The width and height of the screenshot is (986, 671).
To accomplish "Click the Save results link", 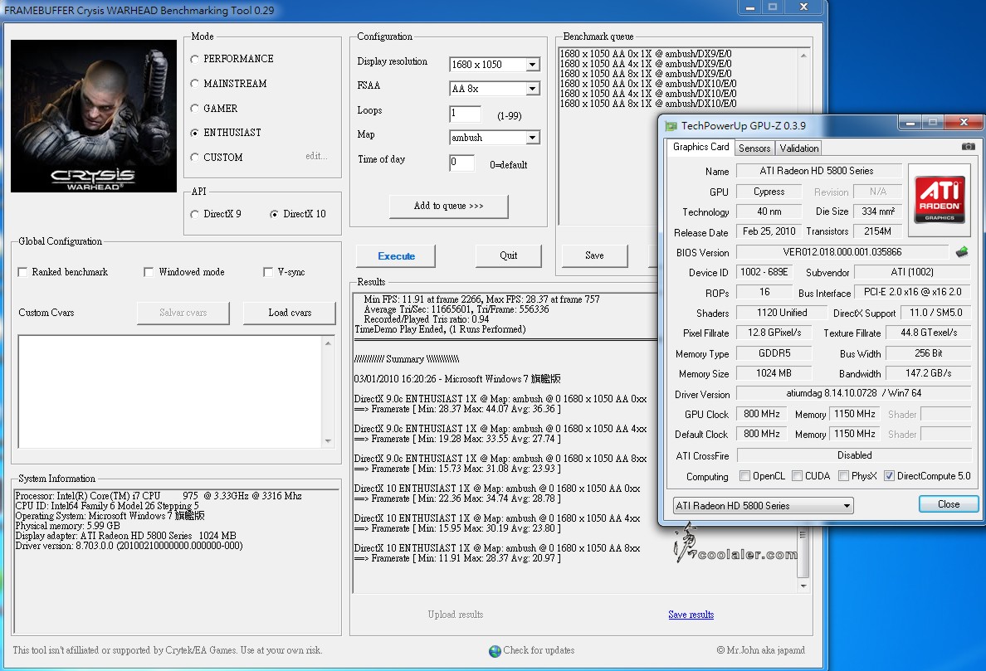I will point(691,615).
